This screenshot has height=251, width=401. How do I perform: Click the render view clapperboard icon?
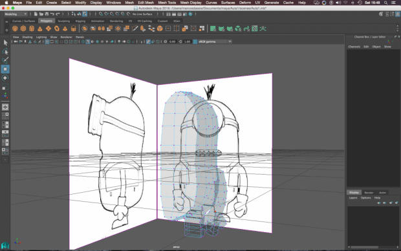click(x=168, y=14)
